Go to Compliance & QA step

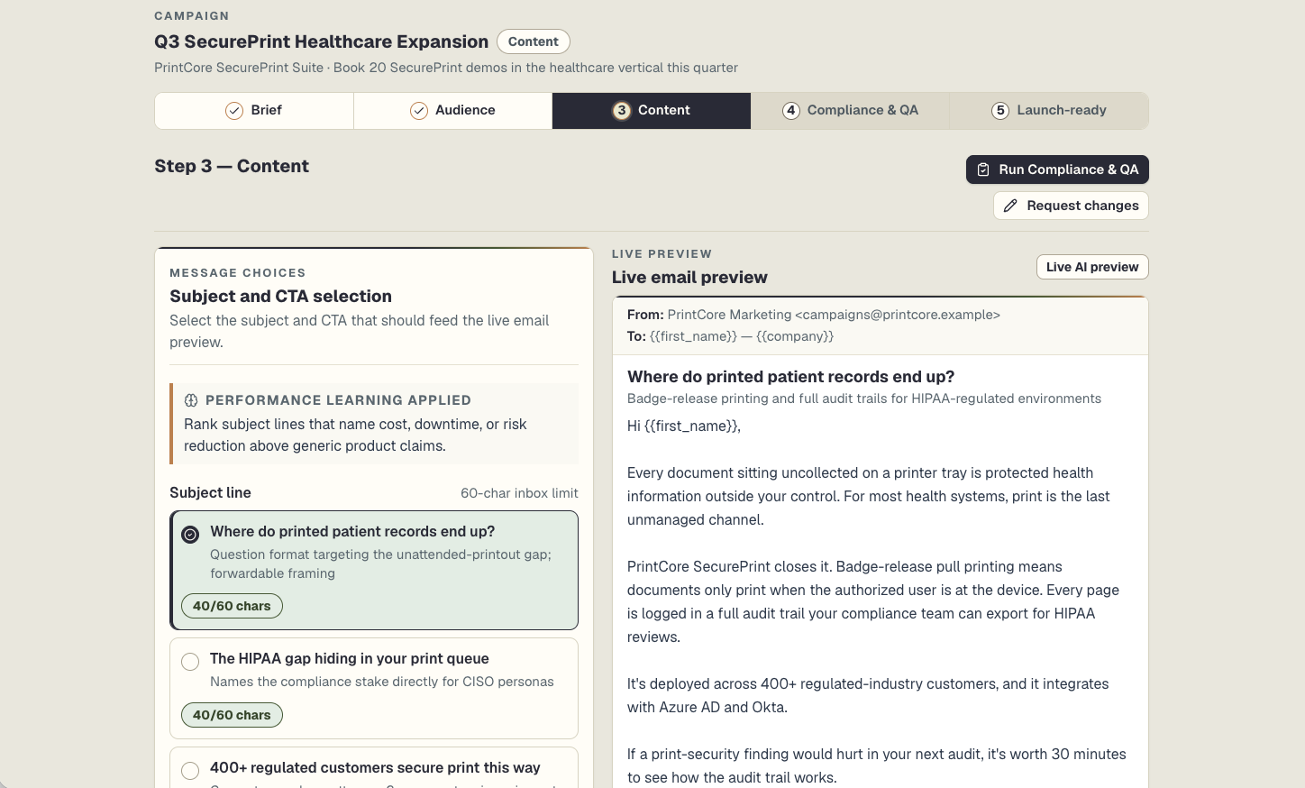(x=850, y=110)
